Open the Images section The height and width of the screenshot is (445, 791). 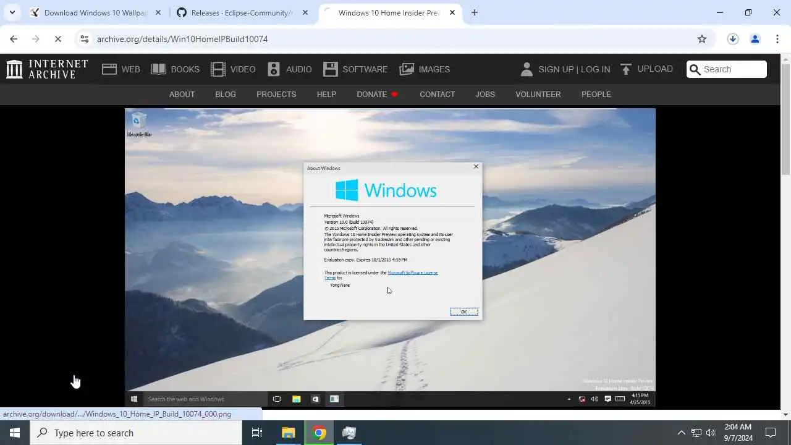[x=425, y=69]
